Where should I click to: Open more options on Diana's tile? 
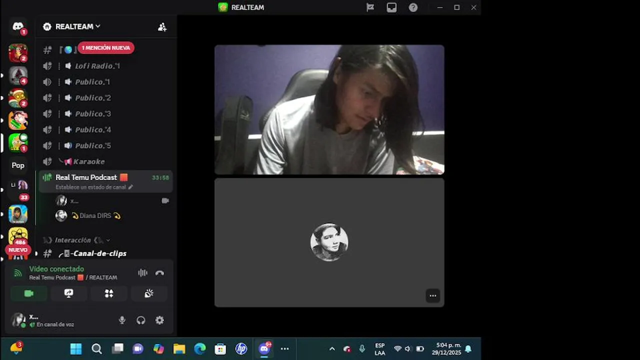click(x=433, y=295)
